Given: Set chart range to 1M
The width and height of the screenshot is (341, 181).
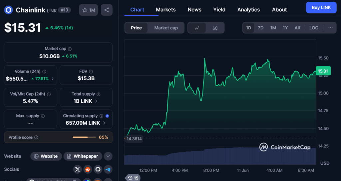Looking at the screenshot, I should (273, 28).
